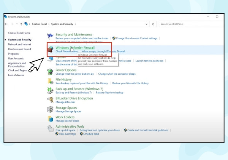Refresh the Control Panel view

(x=153, y=24)
